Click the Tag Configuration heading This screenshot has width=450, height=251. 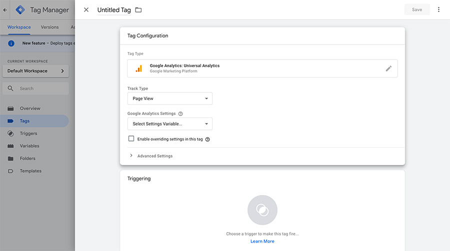coord(148,36)
